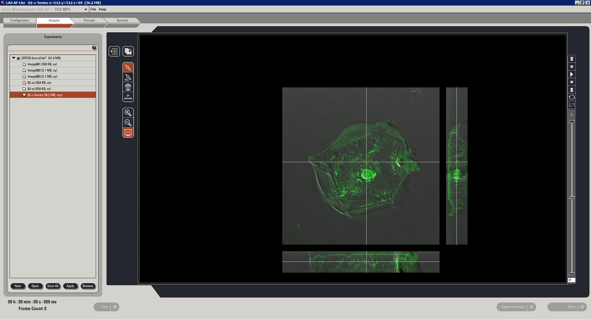
Task: Zoom in with the plus magnifier
Action: click(x=128, y=113)
